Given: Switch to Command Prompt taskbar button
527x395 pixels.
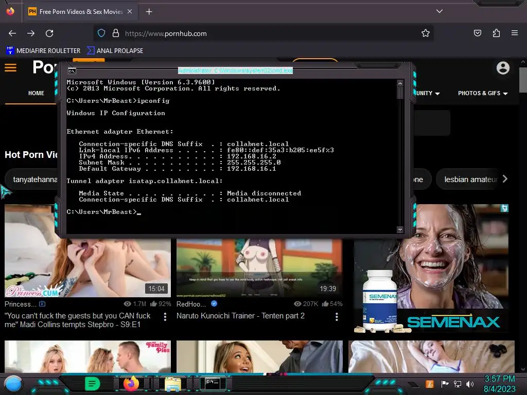Looking at the screenshot, I should pos(213,383).
